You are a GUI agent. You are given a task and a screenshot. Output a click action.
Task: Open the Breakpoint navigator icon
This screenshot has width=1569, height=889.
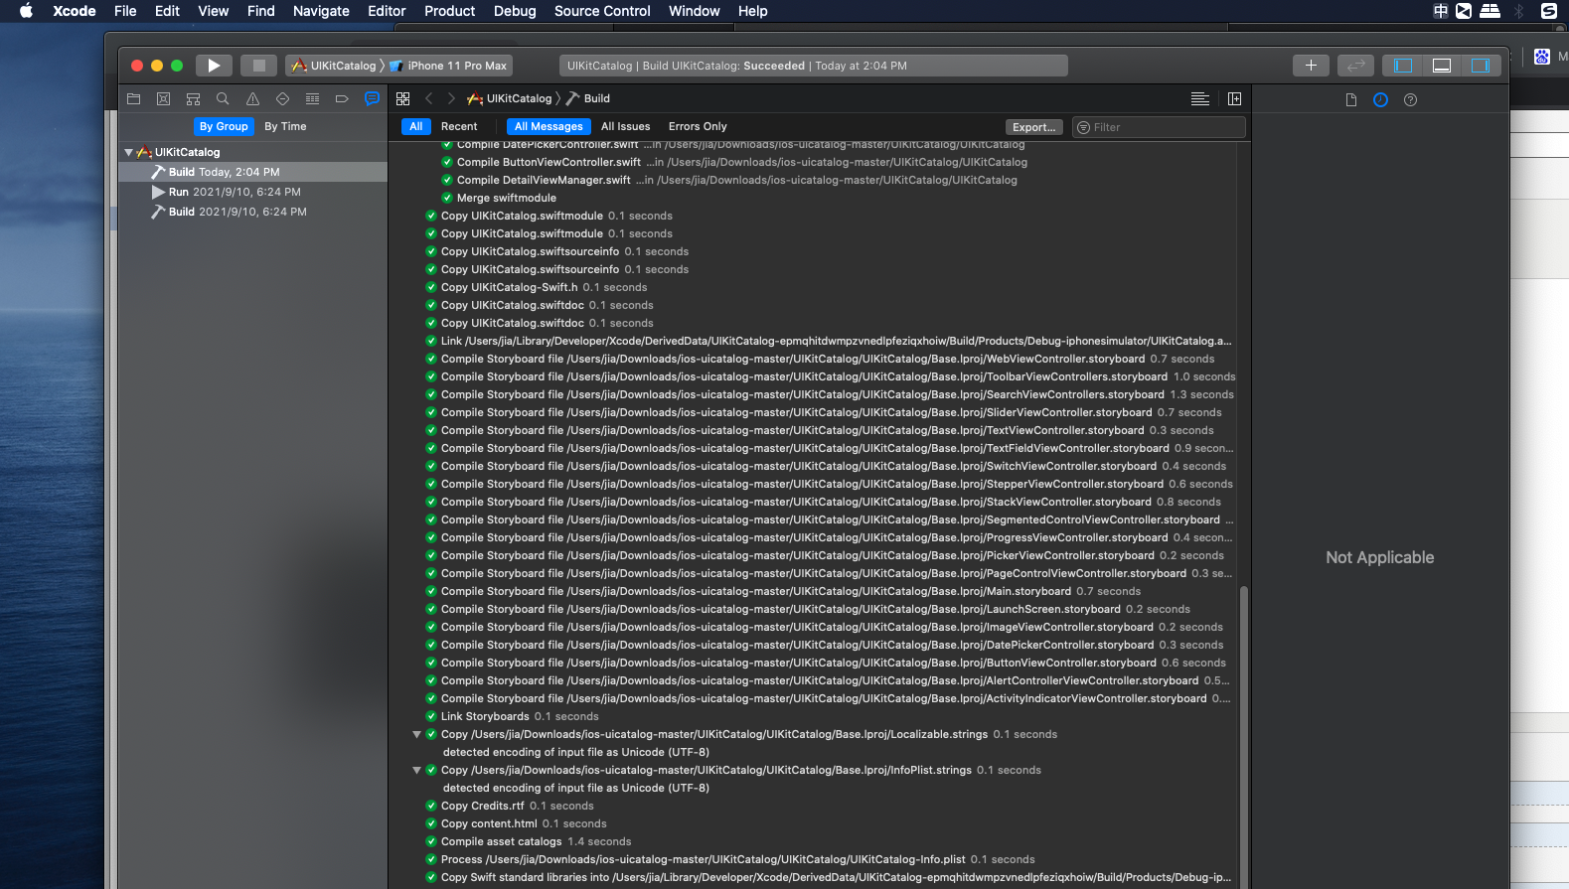342,99
